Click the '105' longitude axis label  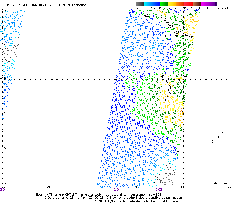[x=2, y=187]
